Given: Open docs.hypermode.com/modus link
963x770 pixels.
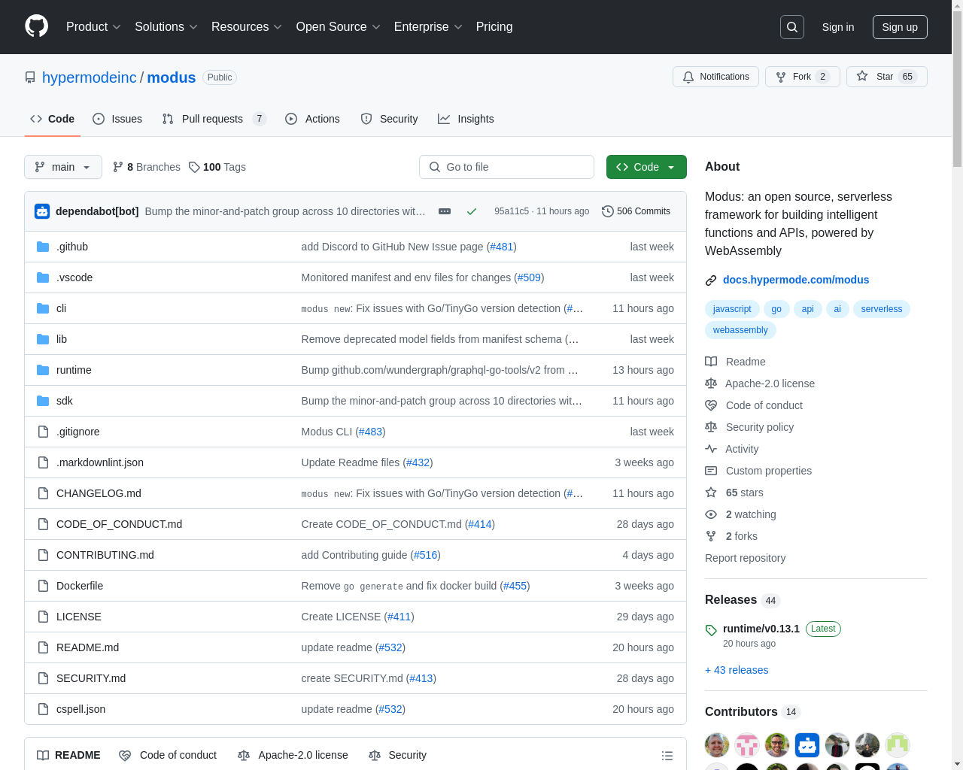Looking at the screenshot, I should click(x=796, y=280).
